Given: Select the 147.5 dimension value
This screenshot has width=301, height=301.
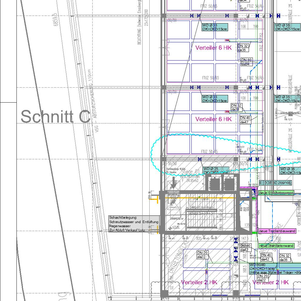Looking at the screenshot, I should [x=245, y=238].
